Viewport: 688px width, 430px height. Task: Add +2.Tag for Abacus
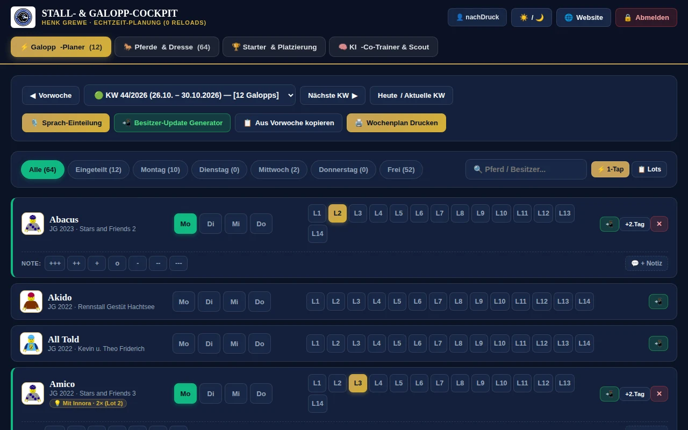[635, 224]
